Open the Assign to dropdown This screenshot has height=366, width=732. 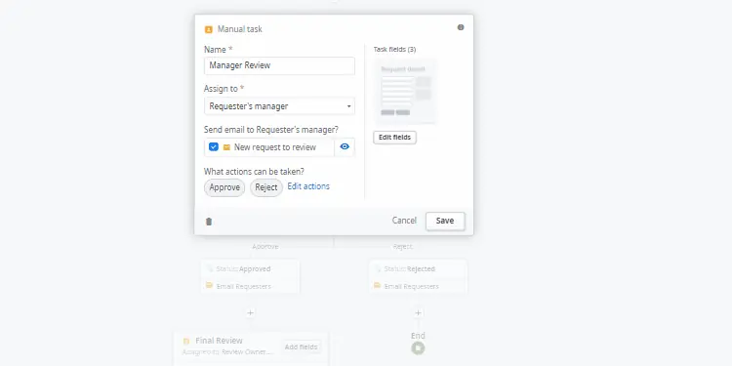279,106
